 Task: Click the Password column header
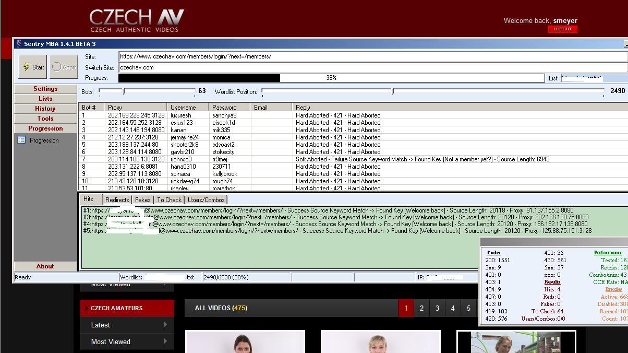pyautogui.click(x=230, y=108)
